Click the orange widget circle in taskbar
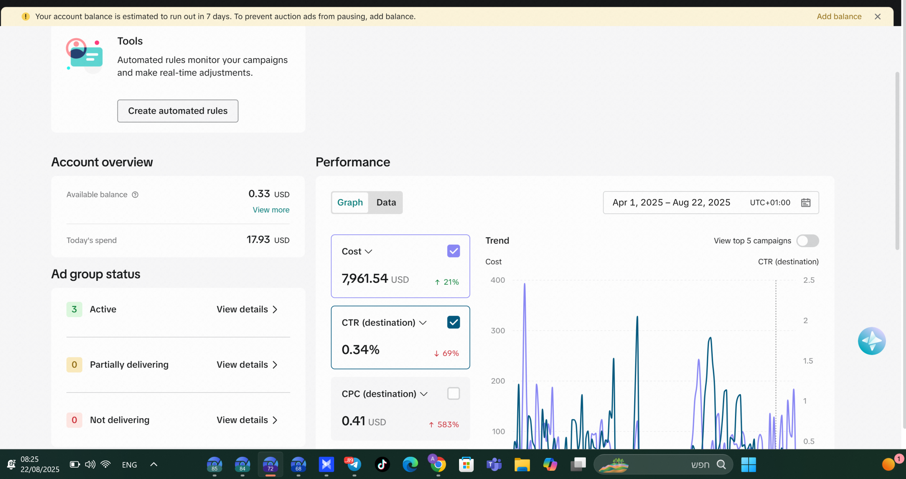The width and height of the screenshot is (906, 479). coord(888,465)
